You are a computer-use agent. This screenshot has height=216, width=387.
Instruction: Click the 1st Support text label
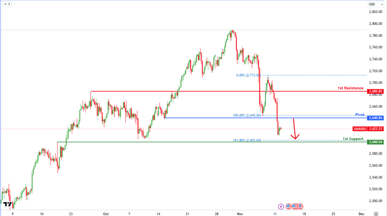(x=353, y=139)
